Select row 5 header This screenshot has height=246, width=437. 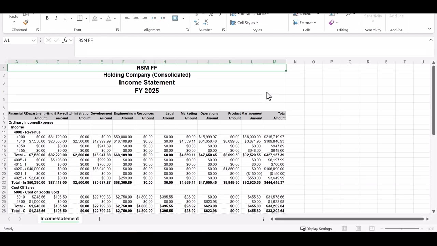(x=3, y=99)
